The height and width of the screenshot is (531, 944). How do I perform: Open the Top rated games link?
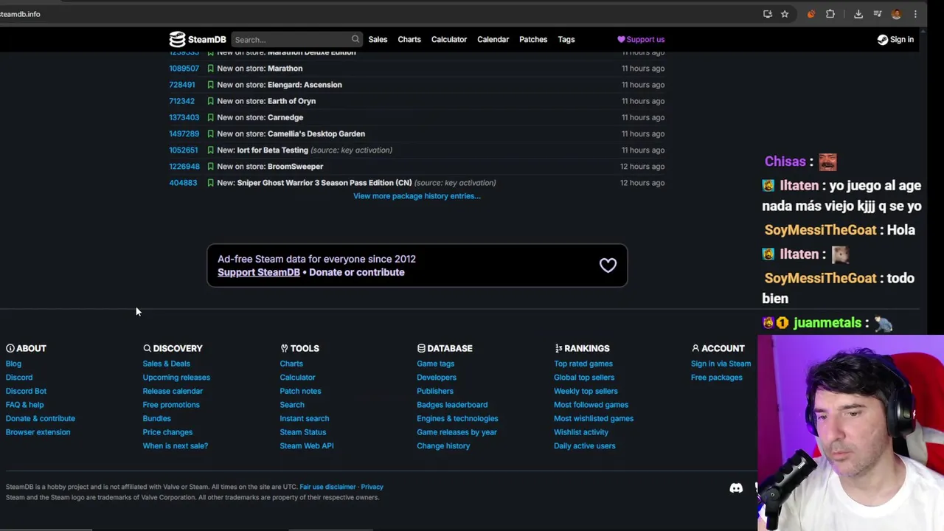(583, 364)
